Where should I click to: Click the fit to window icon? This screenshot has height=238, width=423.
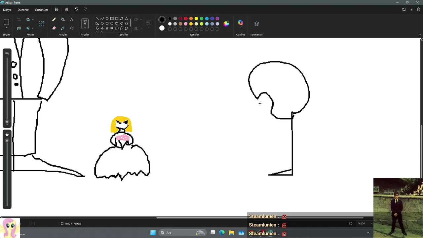(x=350, y=223)
